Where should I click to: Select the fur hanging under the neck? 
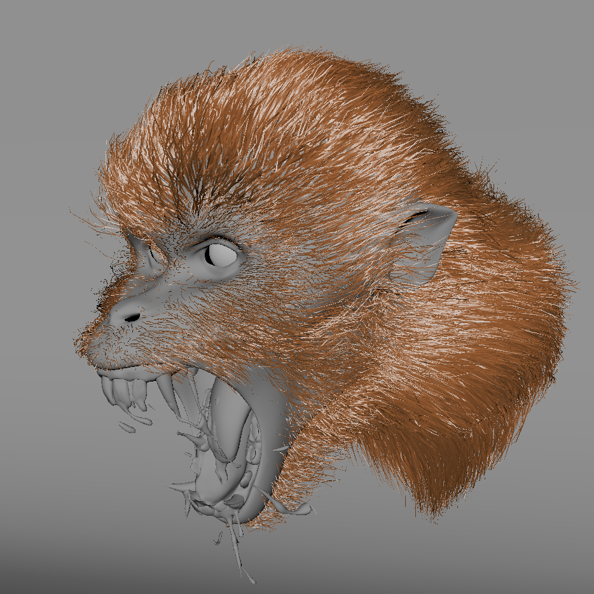click(407, 464)
